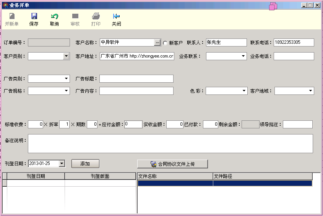This screenshot has height=216, width=323.
Task: Click the 合同协议文件上传 upload button
Action: [172, 164]
